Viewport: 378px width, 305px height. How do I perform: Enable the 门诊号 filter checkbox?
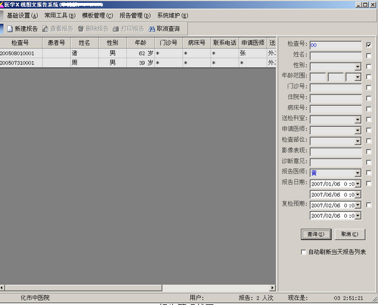pos(369,87)
